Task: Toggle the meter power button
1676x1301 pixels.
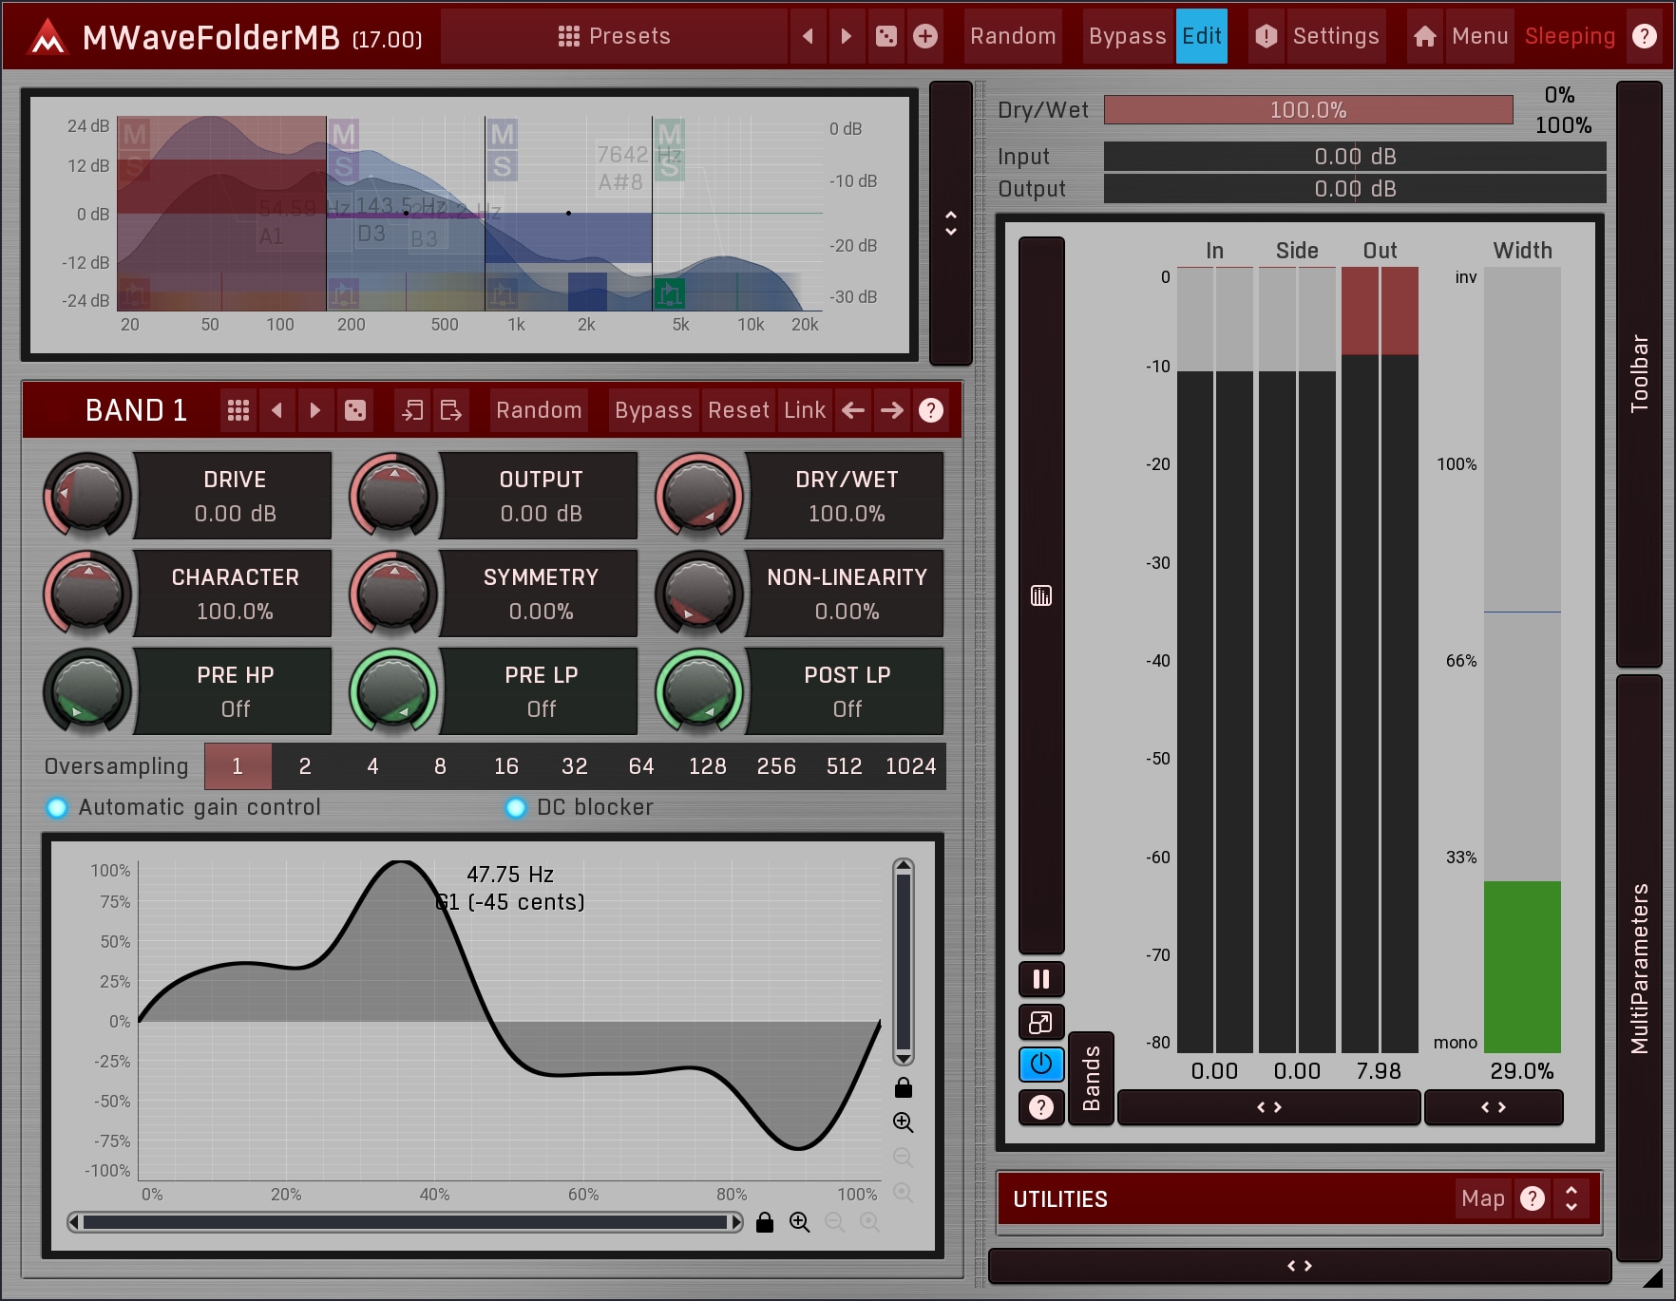Action: (1041, 1064)
